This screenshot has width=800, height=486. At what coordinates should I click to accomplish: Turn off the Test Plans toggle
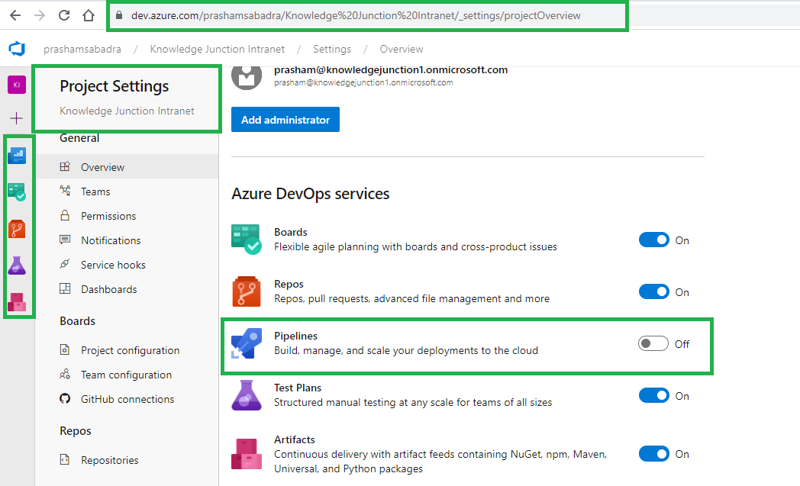click(653, 396)
